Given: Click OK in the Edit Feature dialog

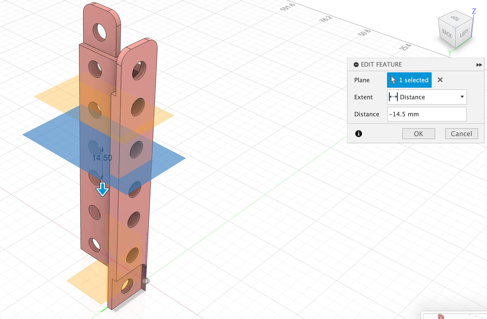Looking at the screenshot, I should [418, 134].
